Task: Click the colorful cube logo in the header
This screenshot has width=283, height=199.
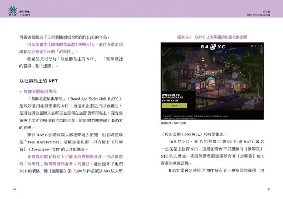Action: click(x=13, y=11)
